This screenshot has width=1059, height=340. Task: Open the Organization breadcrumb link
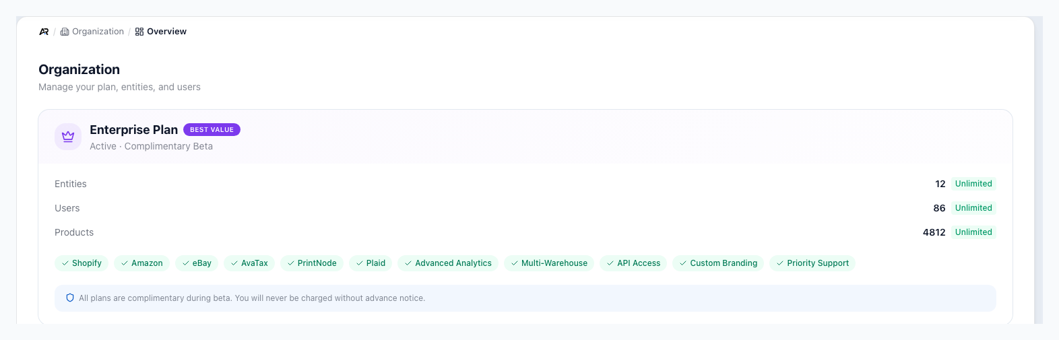92,32
